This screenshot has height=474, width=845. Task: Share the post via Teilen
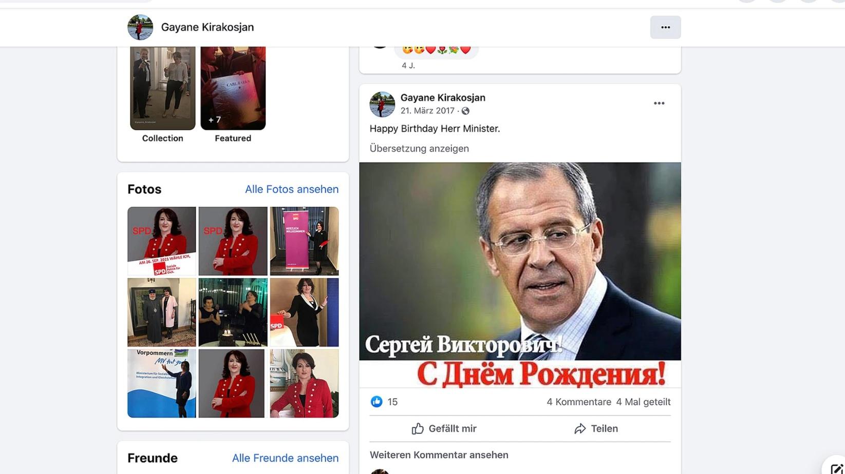click(596, 428)
